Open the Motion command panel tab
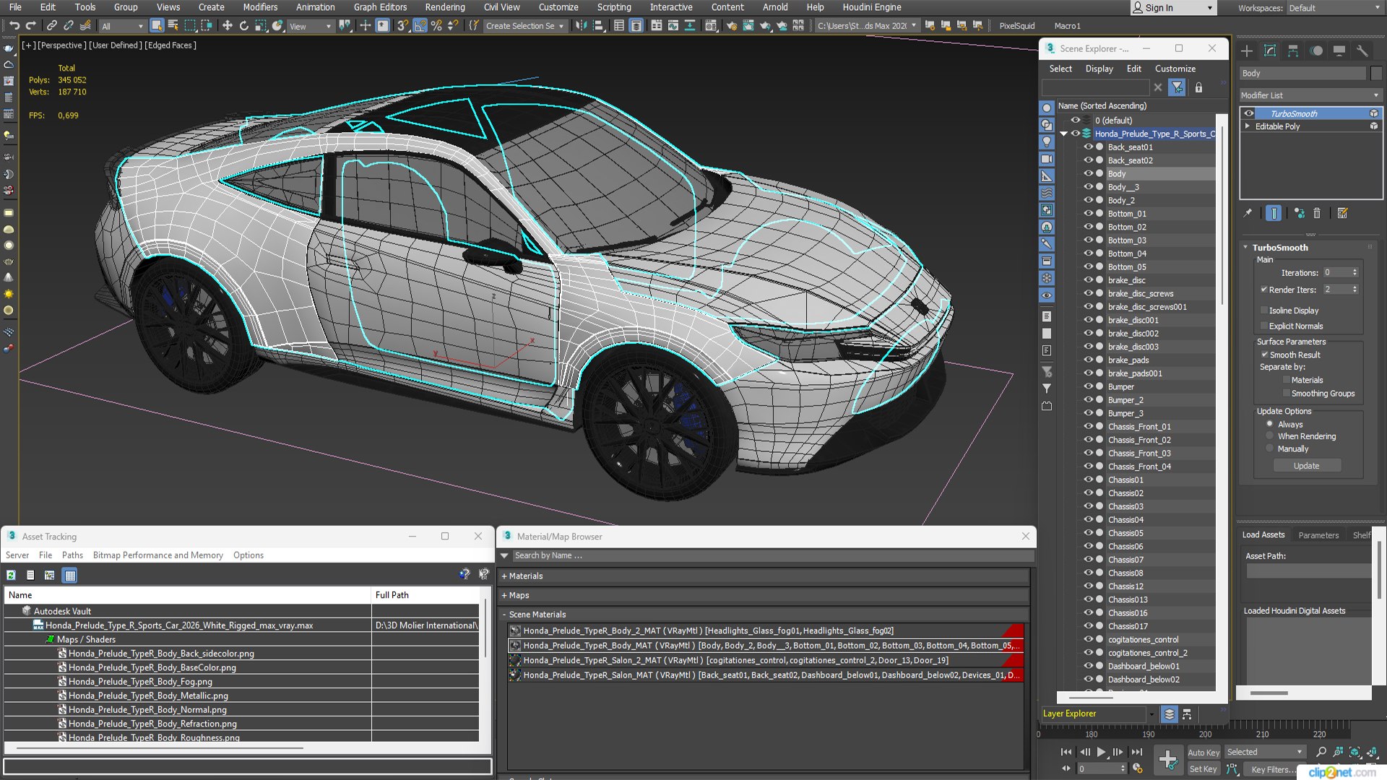 (1316, 51)
